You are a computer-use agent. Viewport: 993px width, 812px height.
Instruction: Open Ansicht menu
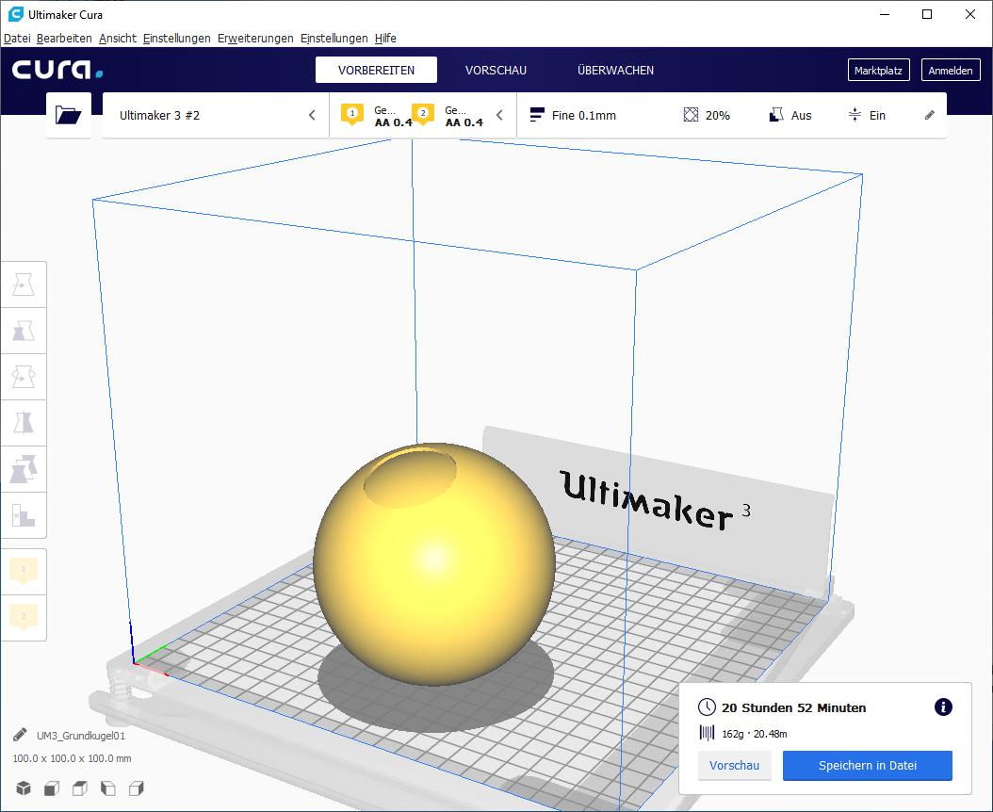click(x=118, y=38)
